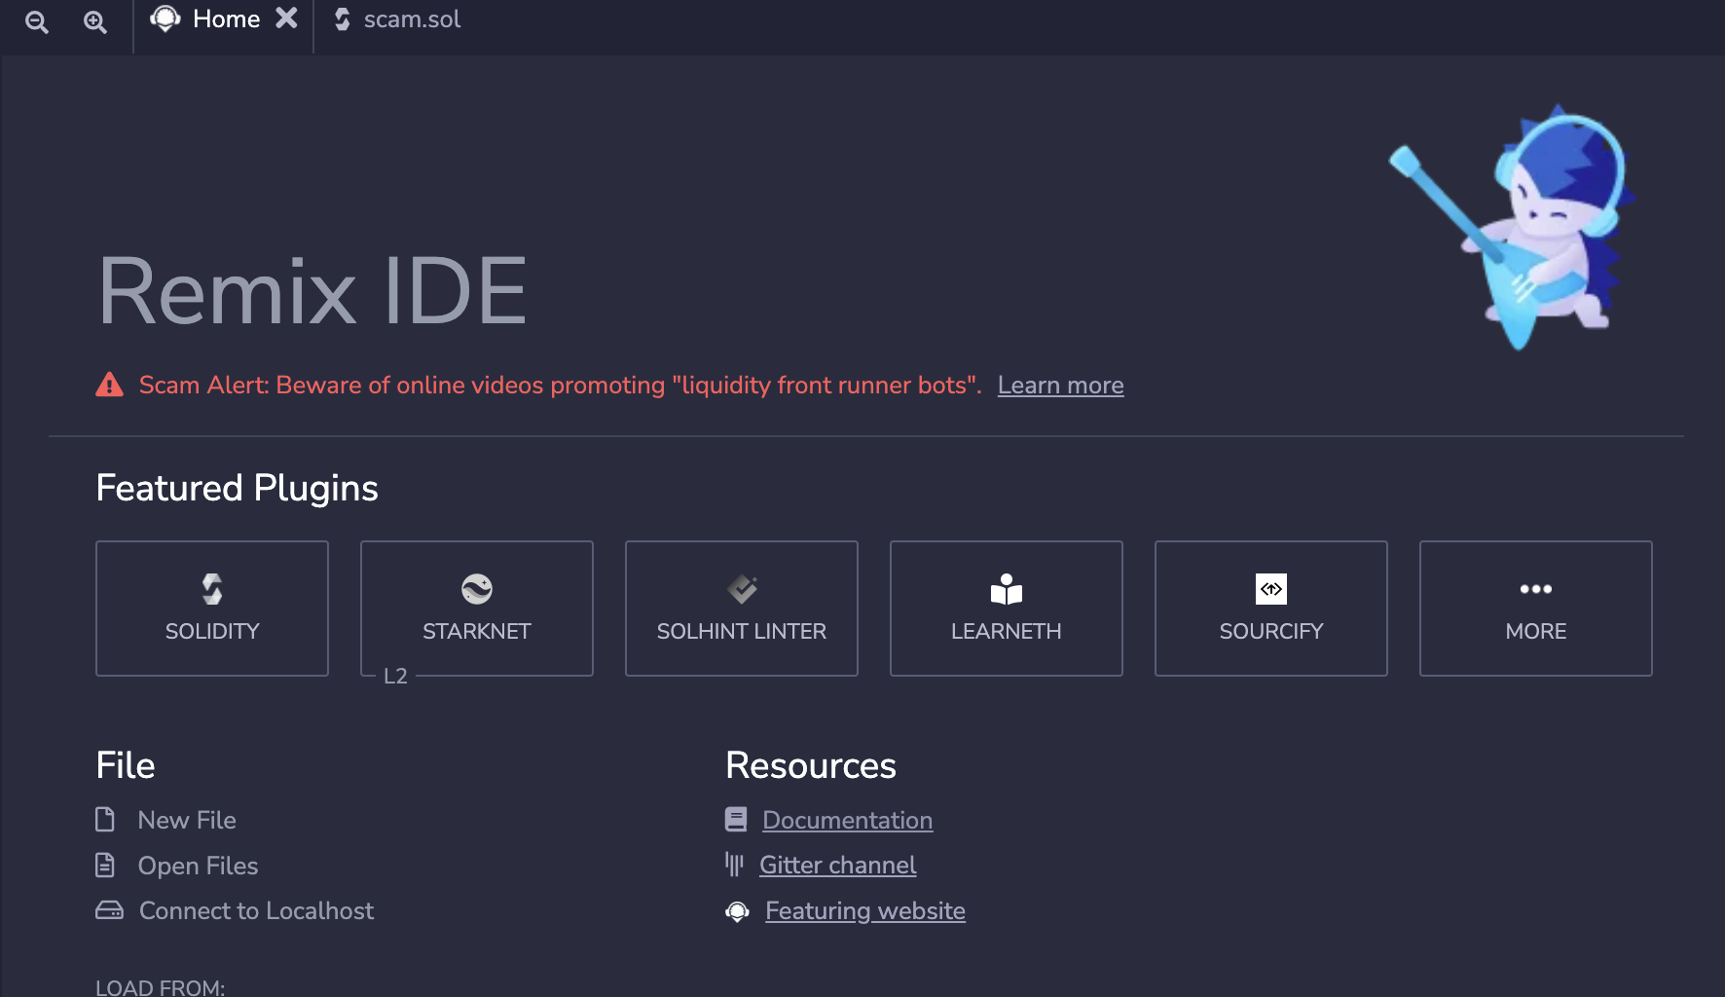Open the Documentation link
The height and width of the screenshot is (997, 1725).
point(847,820)
